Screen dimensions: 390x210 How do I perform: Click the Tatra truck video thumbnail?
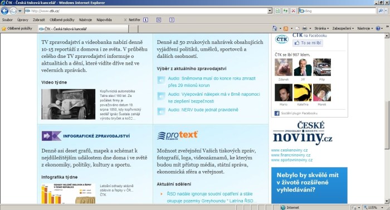tap(69, 104)
